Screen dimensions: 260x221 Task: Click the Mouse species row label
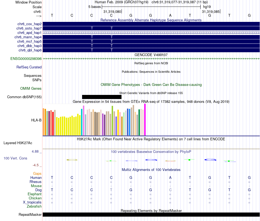pos(36,186)
